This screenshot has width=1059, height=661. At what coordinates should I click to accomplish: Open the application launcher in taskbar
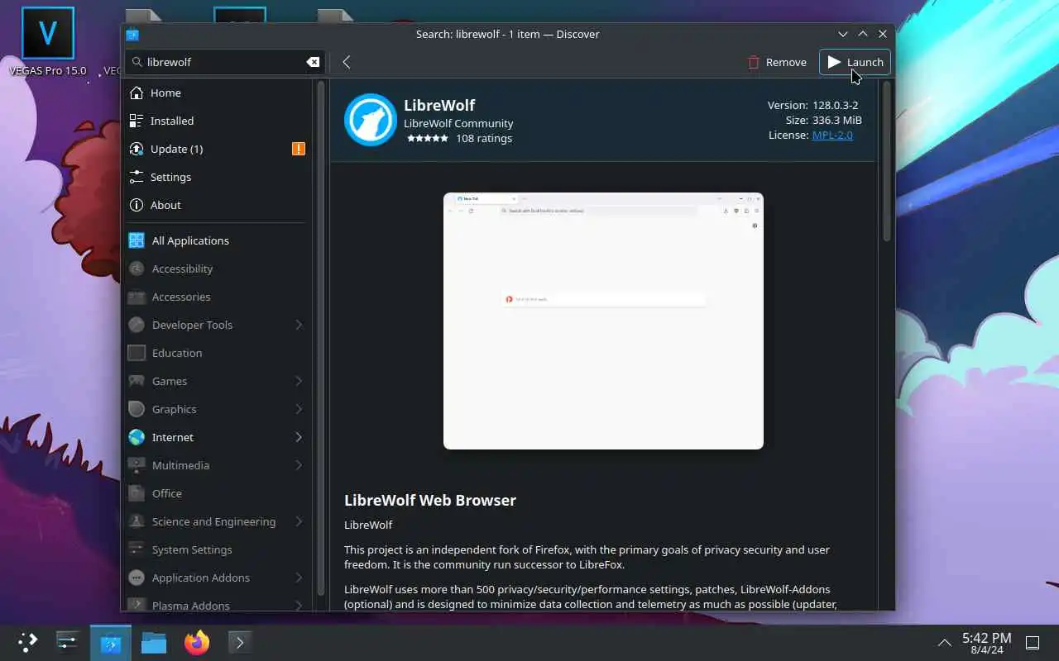click(x=28, y=642)
